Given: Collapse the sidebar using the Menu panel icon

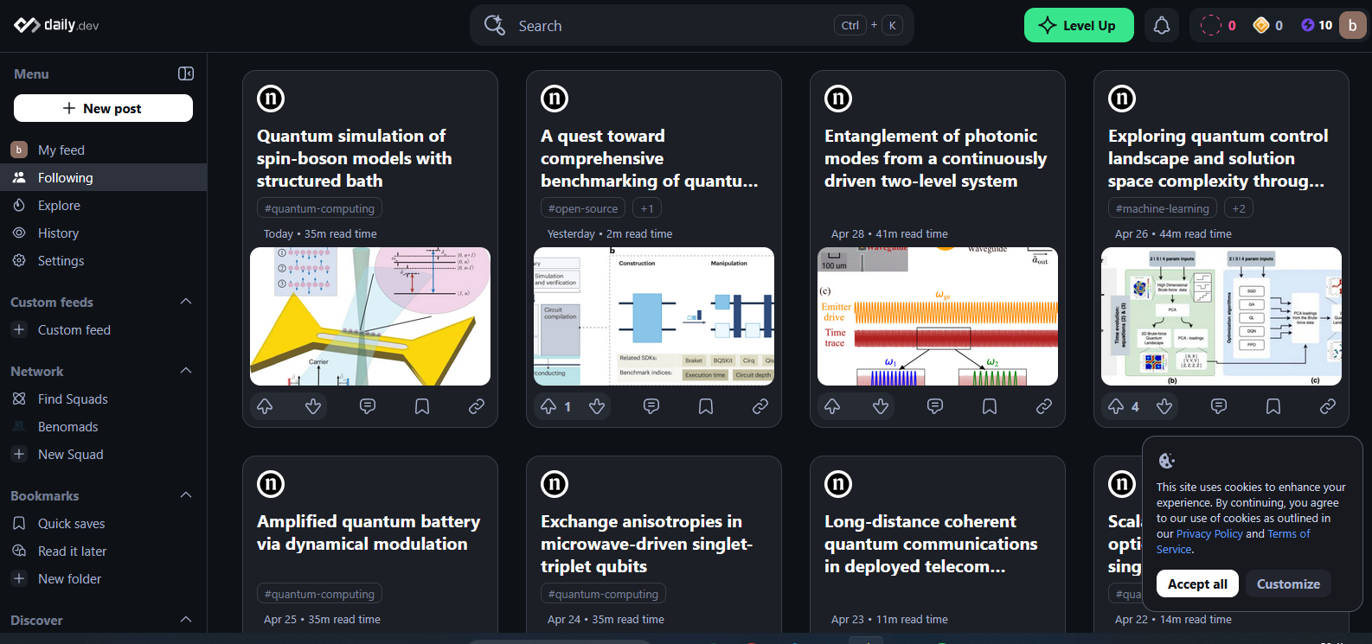Looking at the screenshot, I should click(x=186, y=73).
